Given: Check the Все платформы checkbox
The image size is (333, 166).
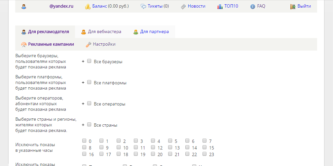Looking at the screenshot, I should (x=90, y=82).
